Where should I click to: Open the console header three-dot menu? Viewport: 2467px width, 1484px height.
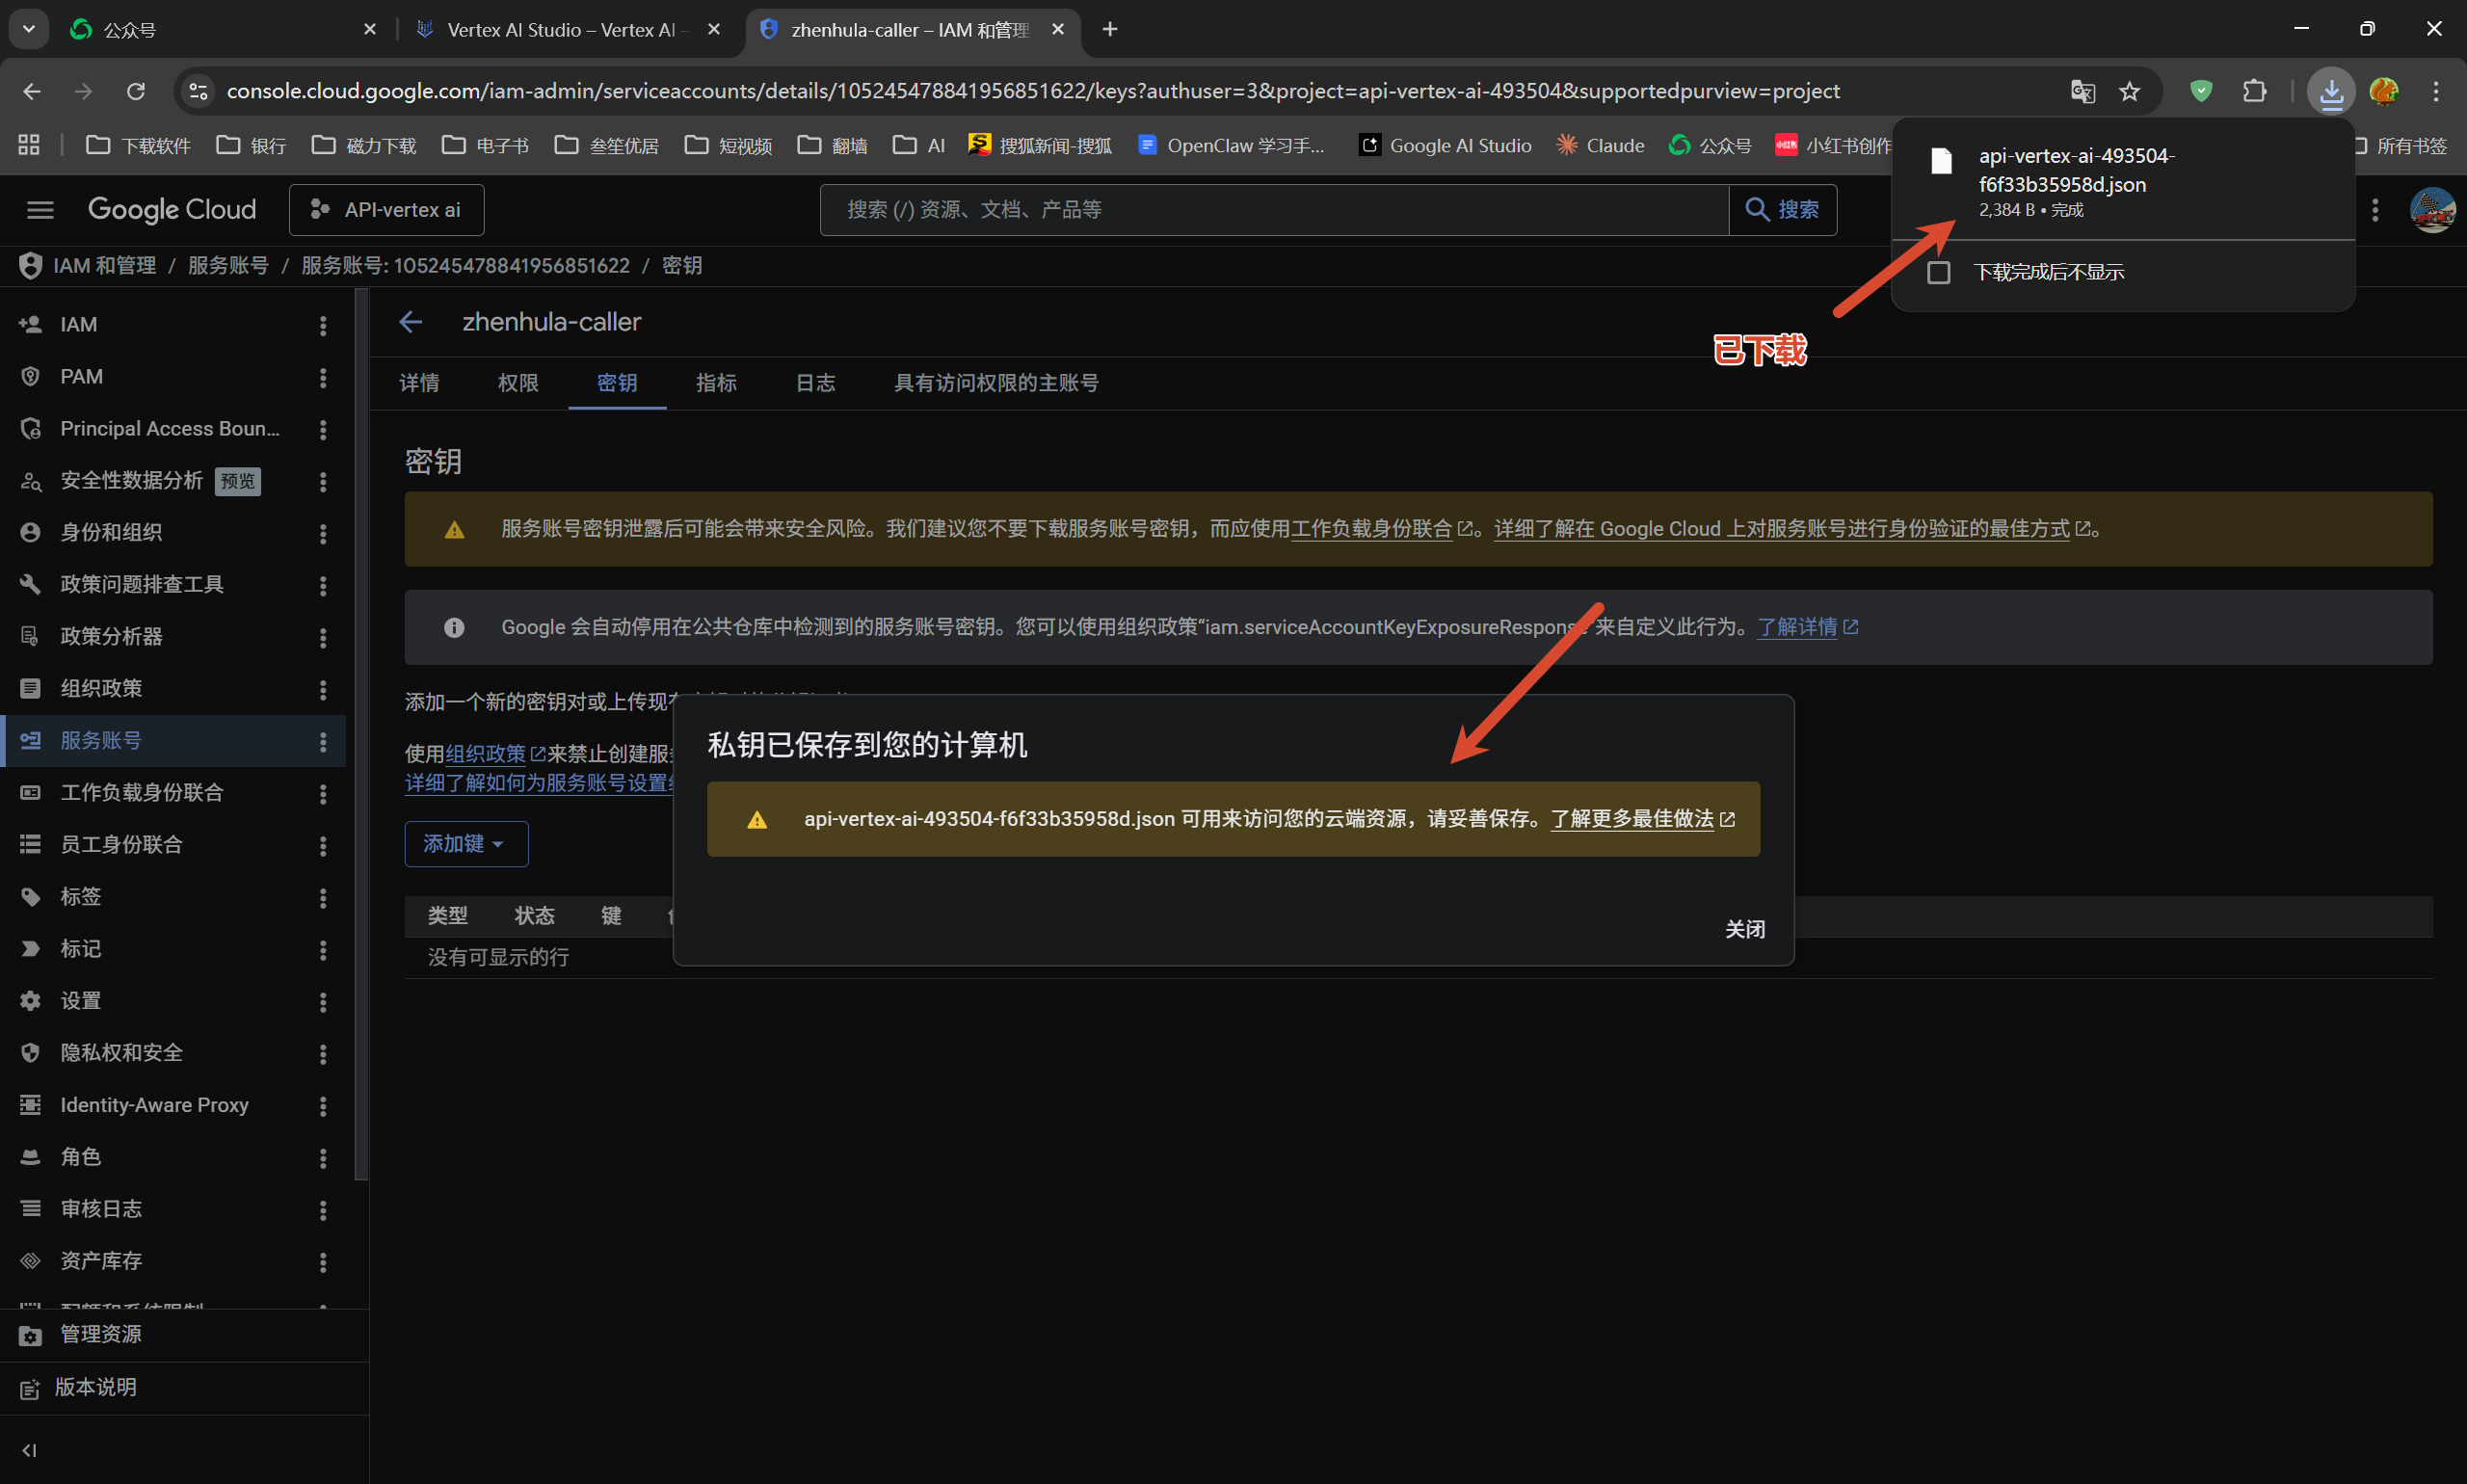pos(2375,210)
